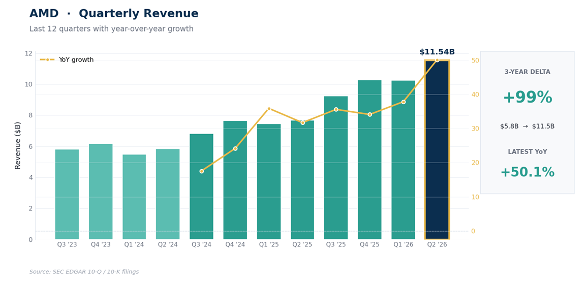Click the '$5.8B → $11.5B' range text
Viewport: 586px width, 285px height.
[528, 126]
